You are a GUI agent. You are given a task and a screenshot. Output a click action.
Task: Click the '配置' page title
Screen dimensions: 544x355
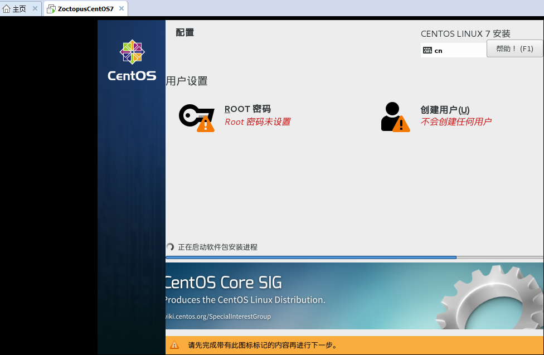[x=185, y=33]
